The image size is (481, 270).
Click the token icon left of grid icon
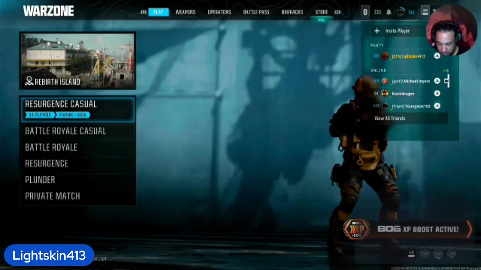365,12
